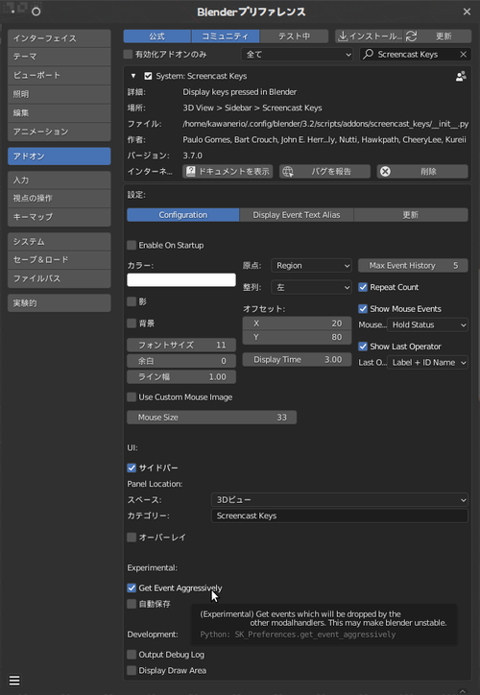Disable the System: Screencast Keys addon checkbox
480x695 pixels.
148,76
